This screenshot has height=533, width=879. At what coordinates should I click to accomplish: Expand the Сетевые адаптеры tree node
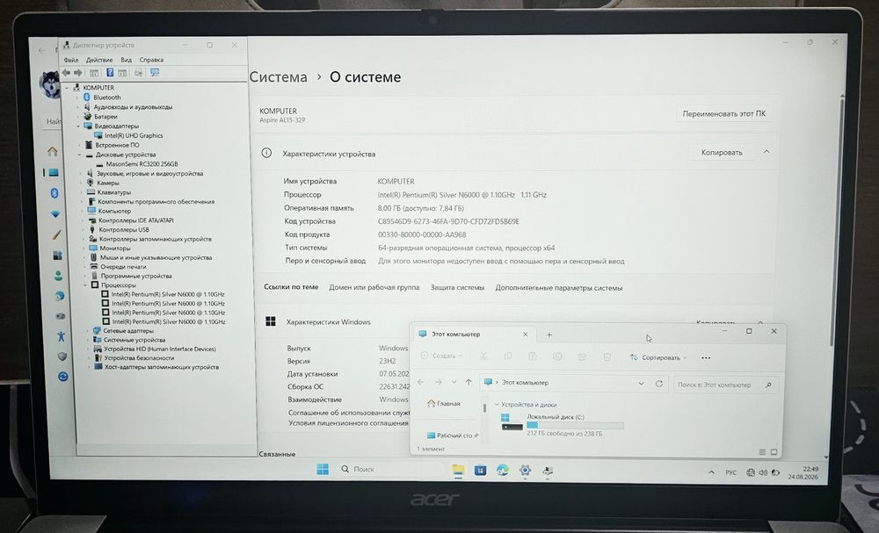87,331
